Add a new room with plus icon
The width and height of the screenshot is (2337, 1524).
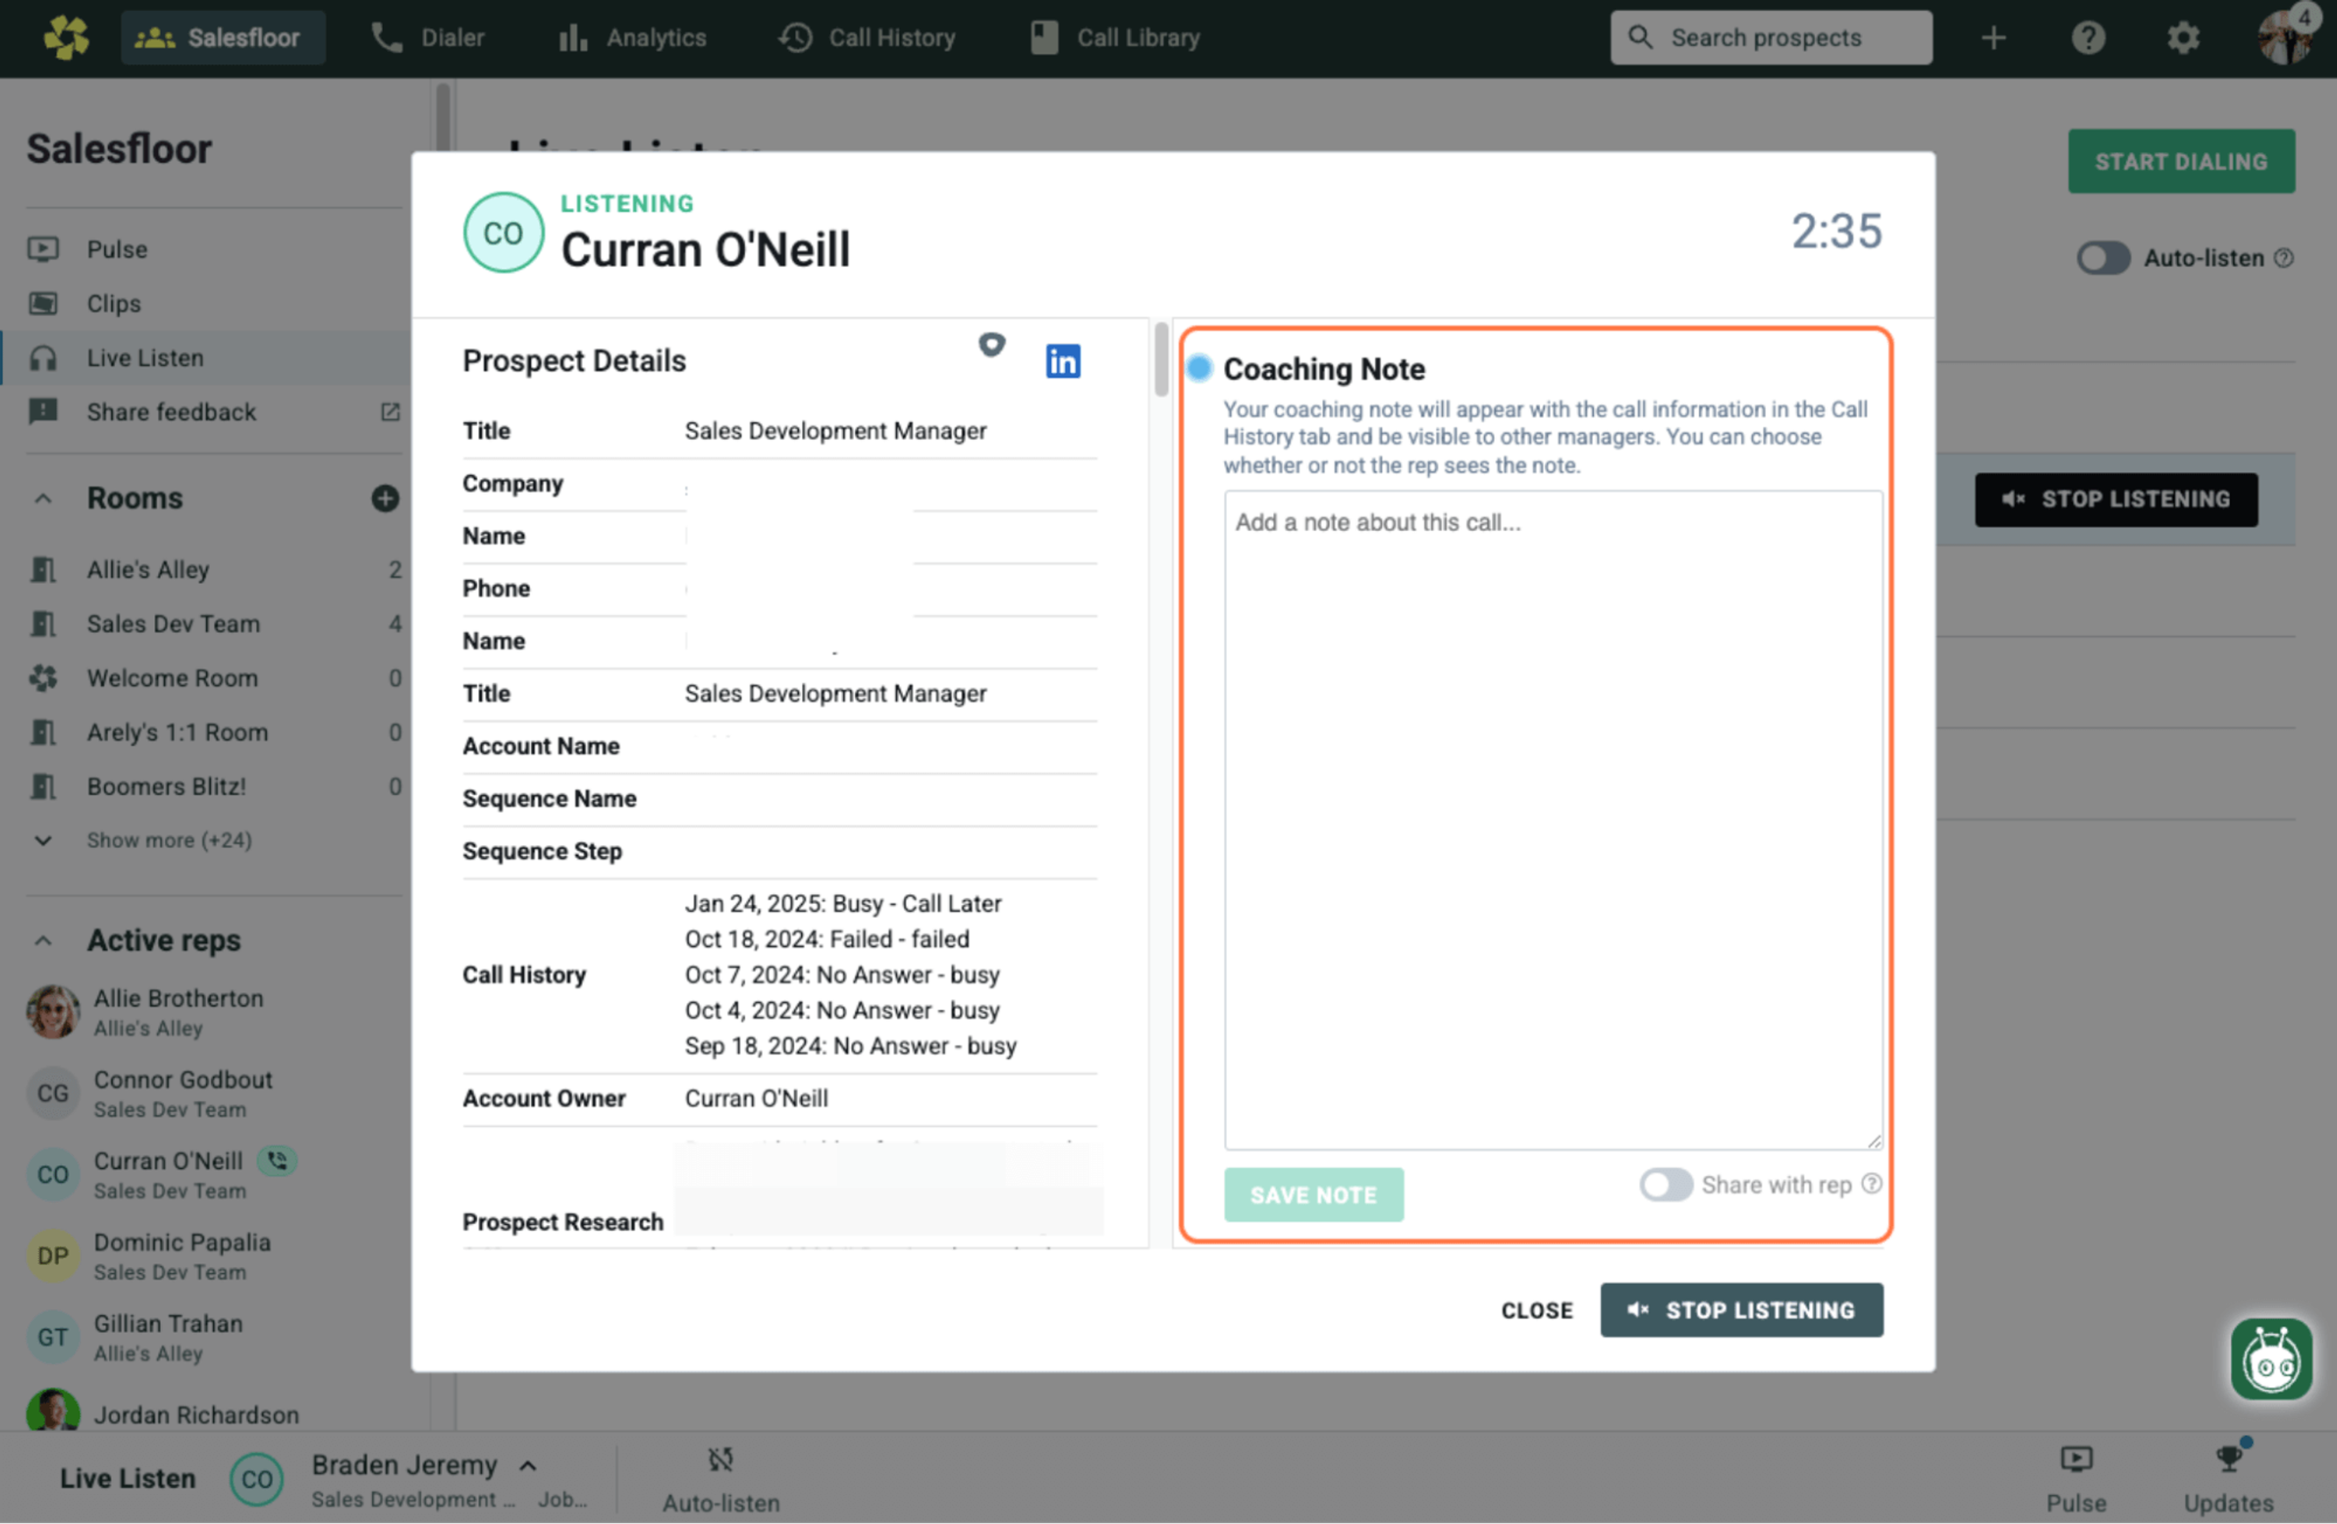[385, 498]
